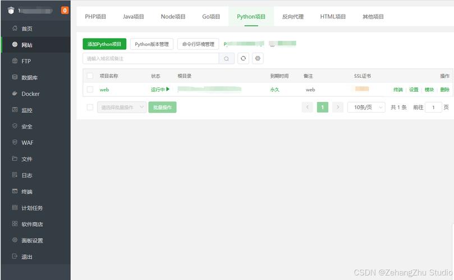Toggle the select-all header checkbox
The width and height of the screenshot is (454, 280).
click(x=90, y=76)
